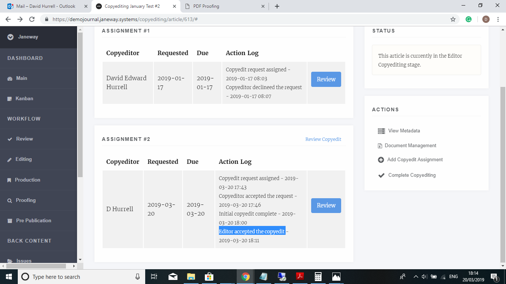This screenshot has height=284, width=506.
Task: Click the Kanban sidebar icon
Action: click(10, 99)
